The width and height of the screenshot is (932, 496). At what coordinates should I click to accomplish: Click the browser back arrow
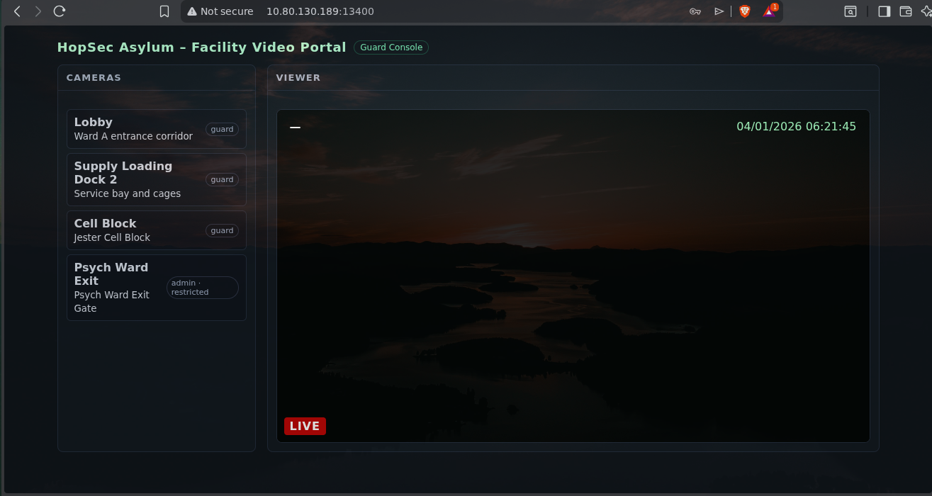point(18,11)
